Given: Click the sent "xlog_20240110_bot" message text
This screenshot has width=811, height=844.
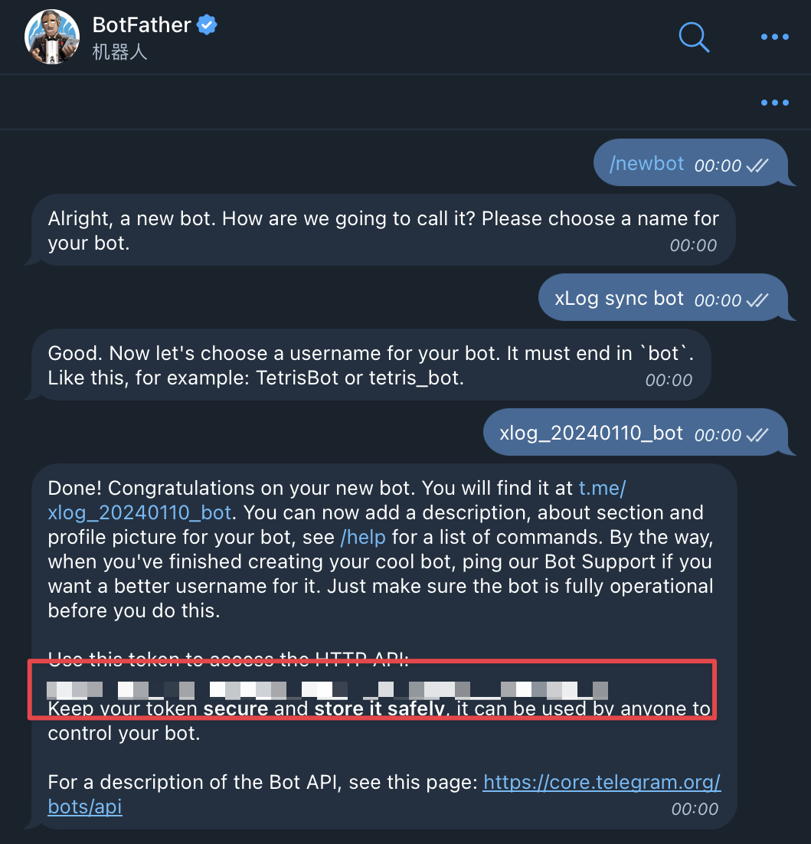Looking at the screenshot, I should [x=590, y=433].
